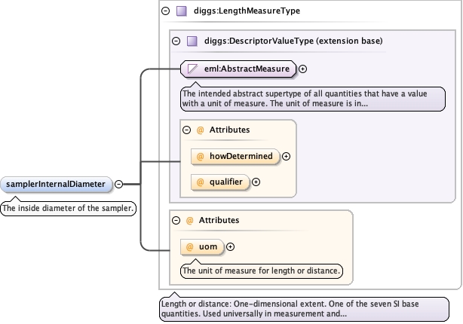Click the @ icon beside howDetermined
The image size is (463, 324).
pos(201,157)
